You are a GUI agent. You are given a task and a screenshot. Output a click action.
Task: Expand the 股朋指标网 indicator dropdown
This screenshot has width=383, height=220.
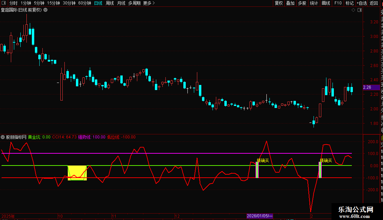3,137
